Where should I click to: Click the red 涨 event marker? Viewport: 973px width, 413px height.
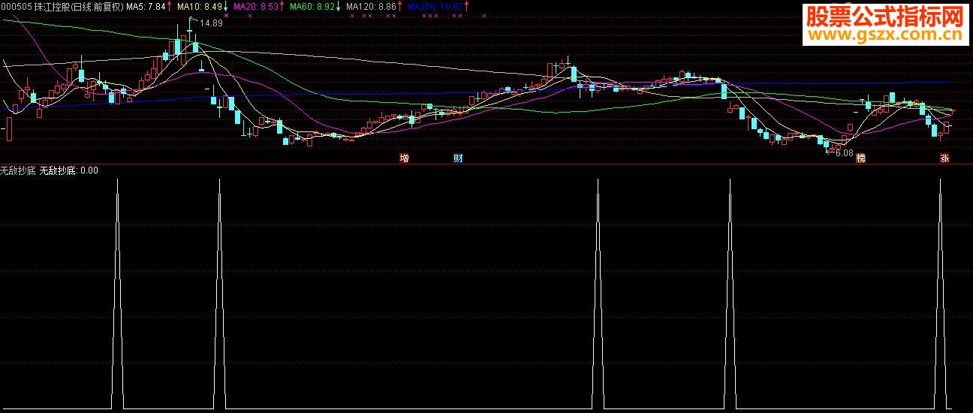(x=944, y=158)
